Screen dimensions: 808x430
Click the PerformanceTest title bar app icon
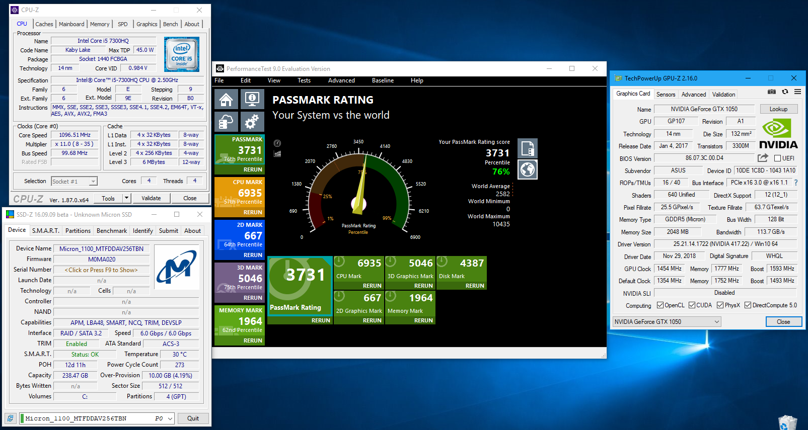[x=220, y=68]
